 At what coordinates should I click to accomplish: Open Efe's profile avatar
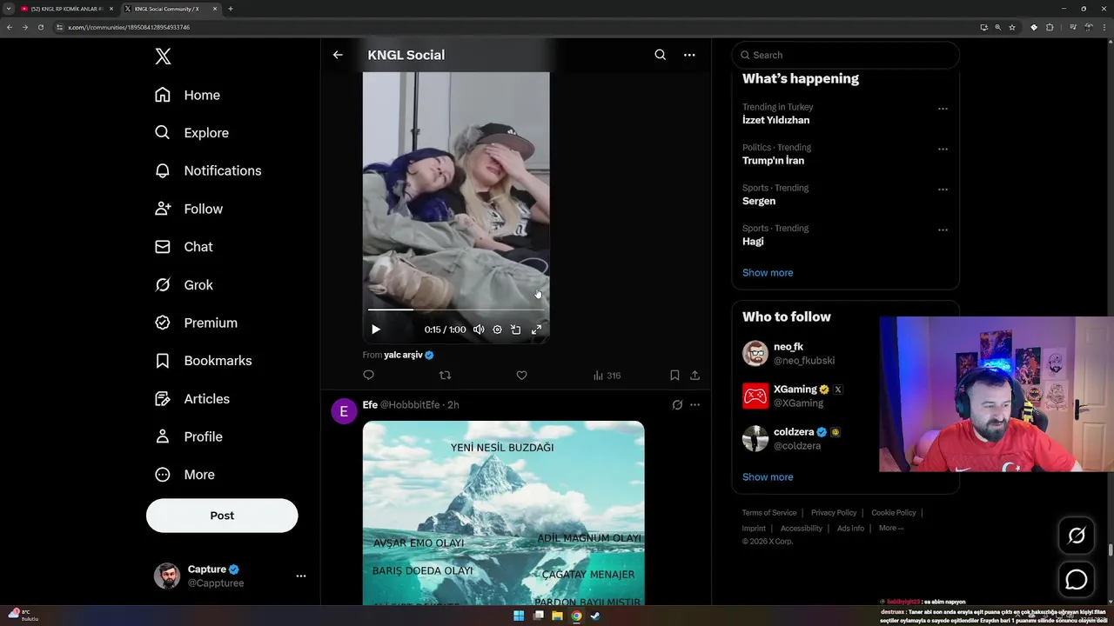(x=344, y=411)
